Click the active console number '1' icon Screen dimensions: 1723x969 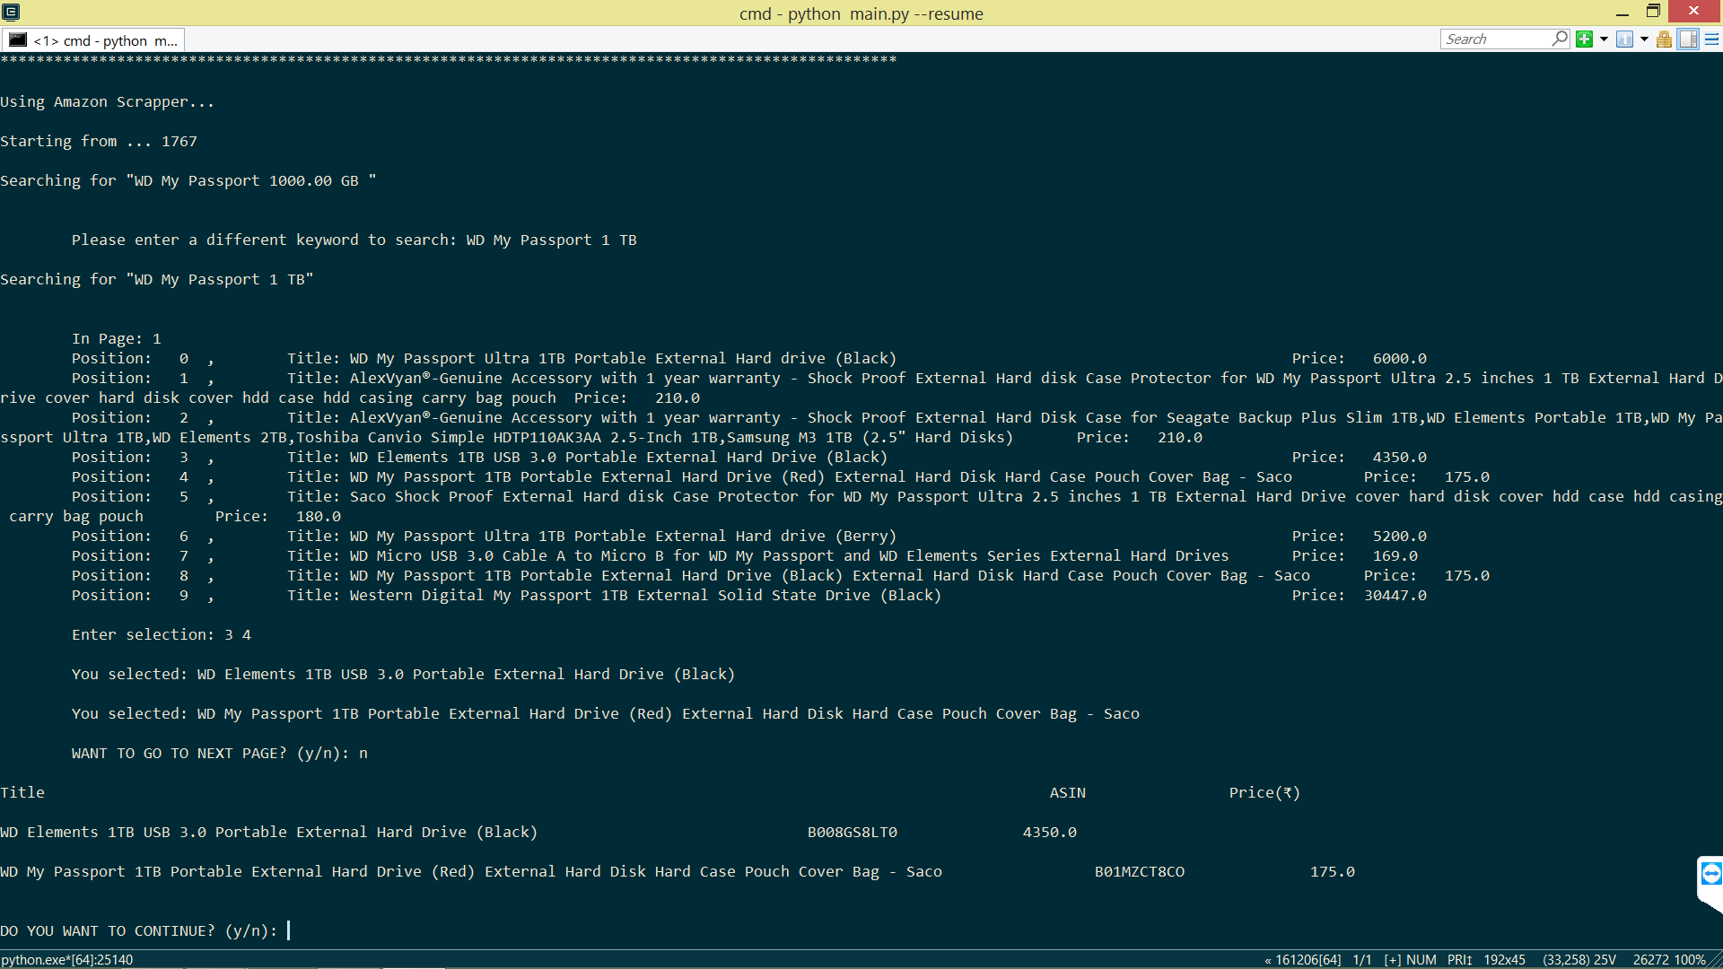[x=1624, y=39]
